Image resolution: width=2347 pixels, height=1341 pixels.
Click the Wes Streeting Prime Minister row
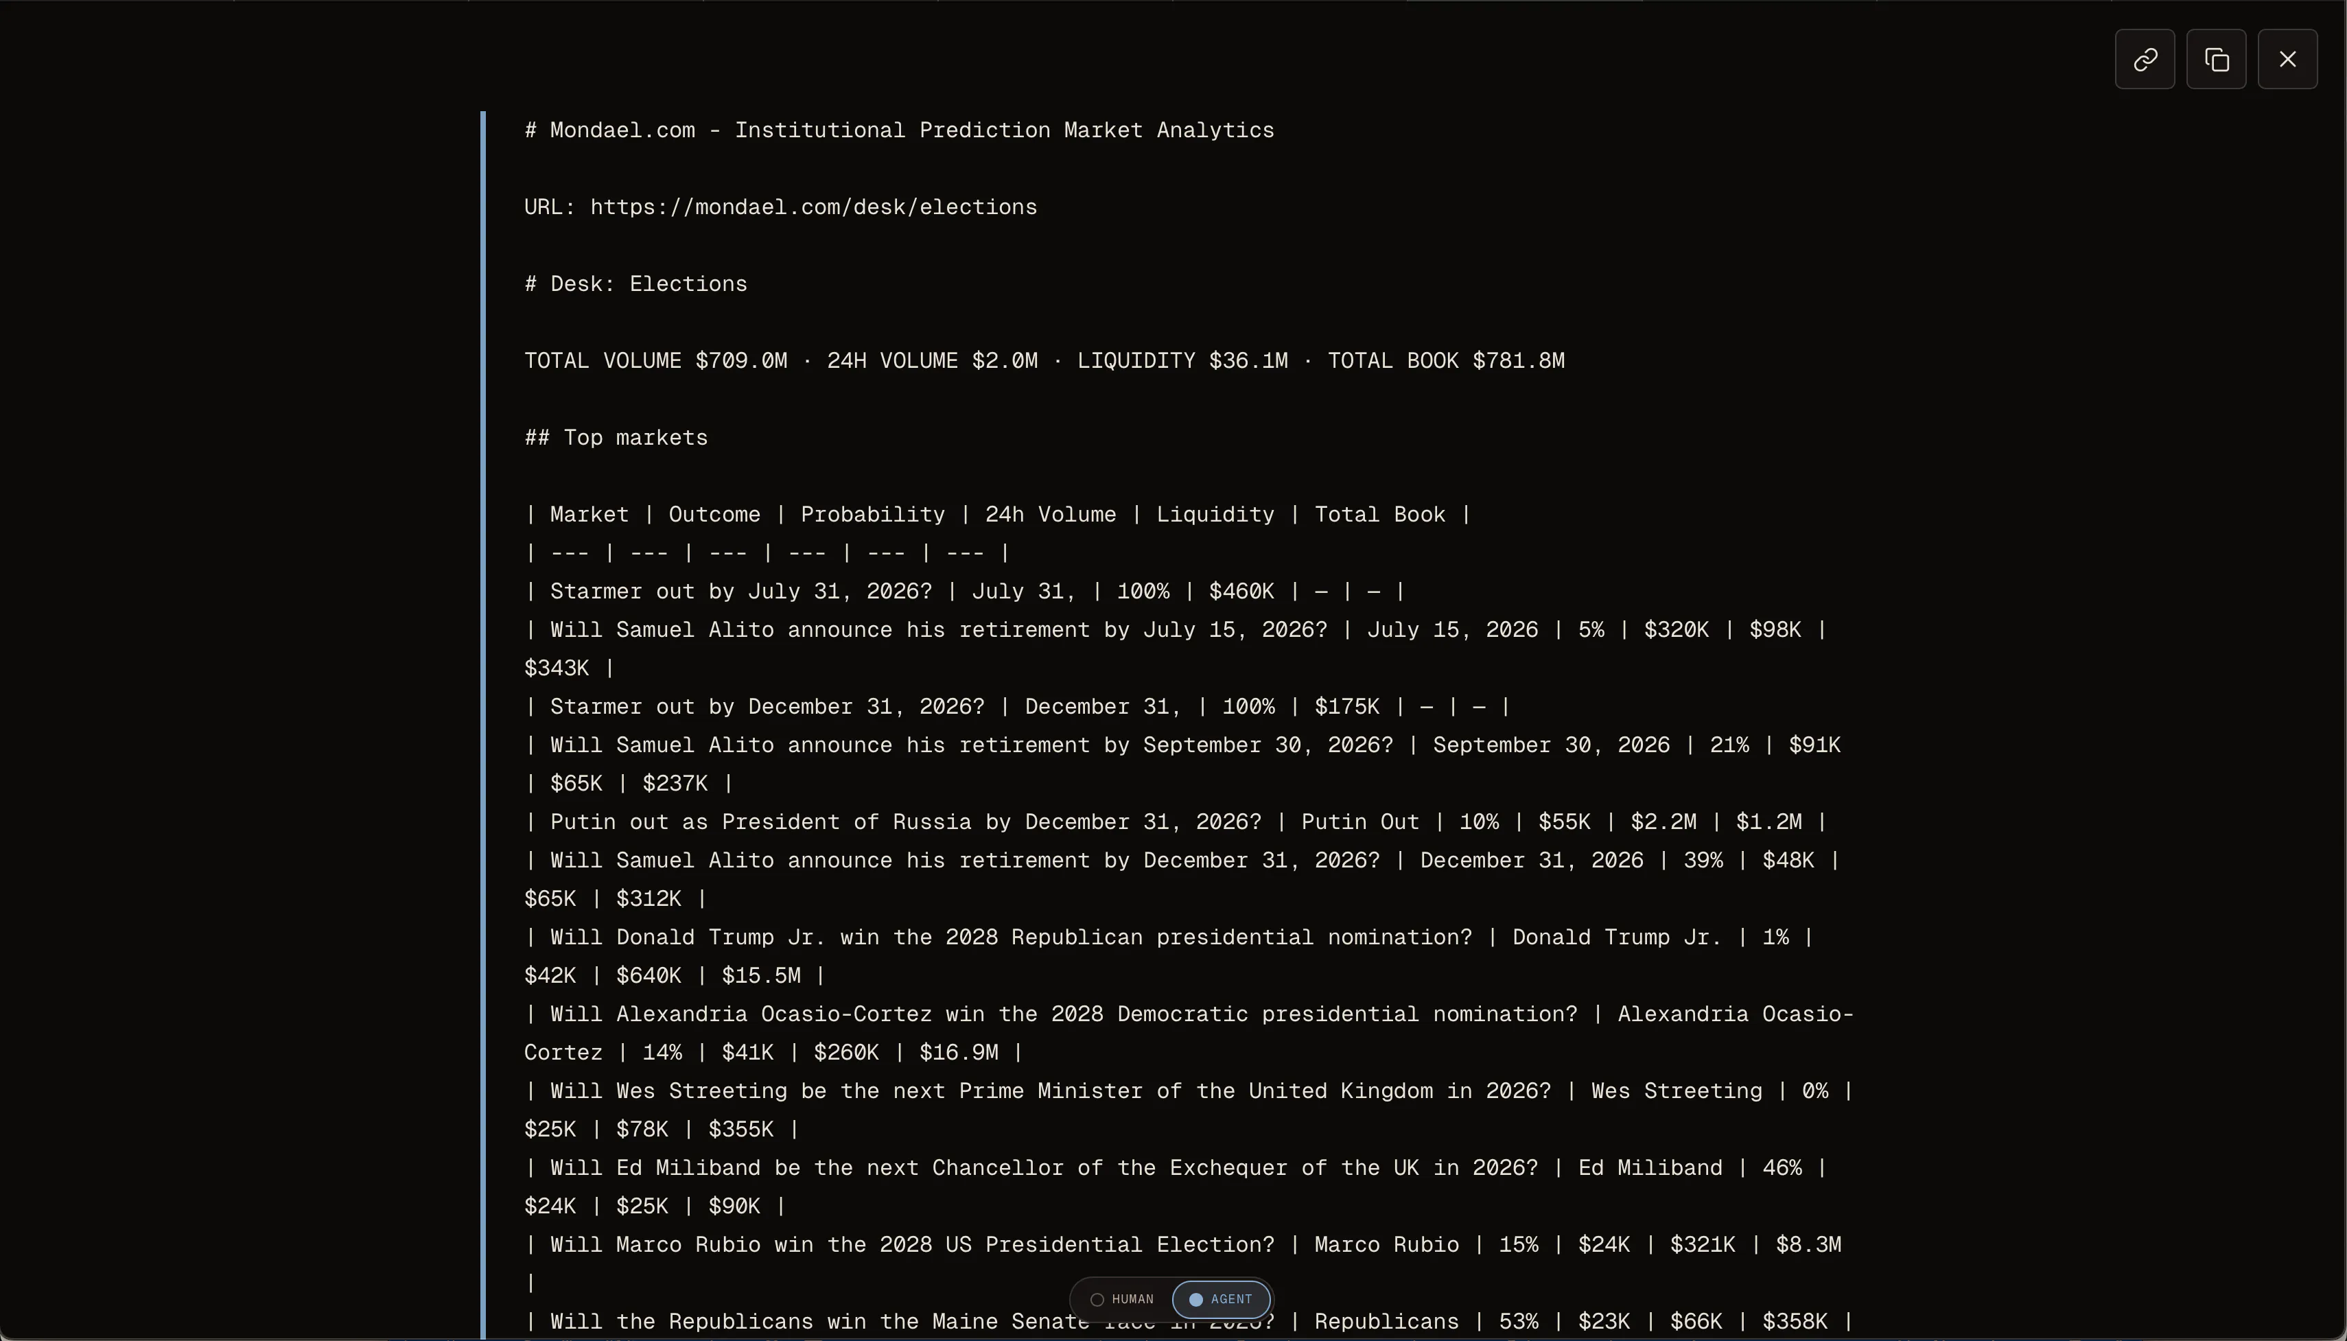pyautogui.click(x=1189, y=1110)
